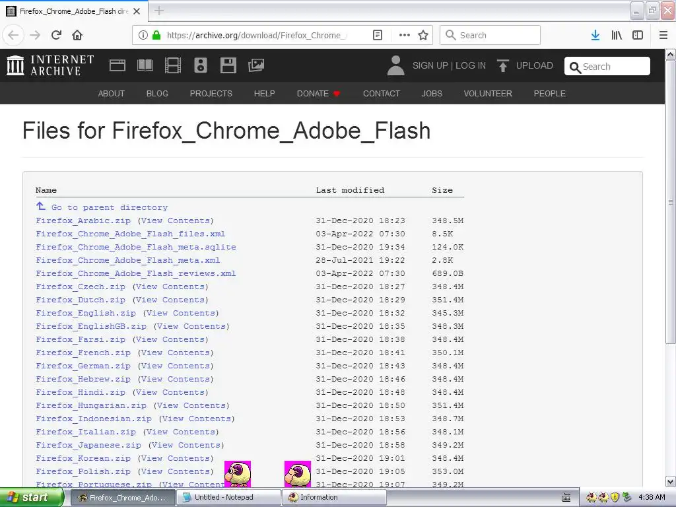Viewport: 676px width, 507px height.
Task: Click the yellow security shield tray icon
Action: click(615, 497)
